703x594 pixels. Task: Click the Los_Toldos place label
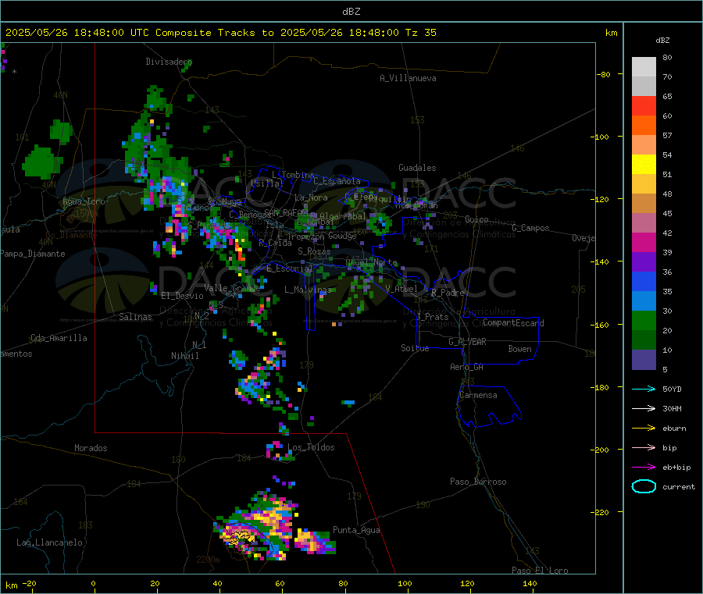point(311,447)
